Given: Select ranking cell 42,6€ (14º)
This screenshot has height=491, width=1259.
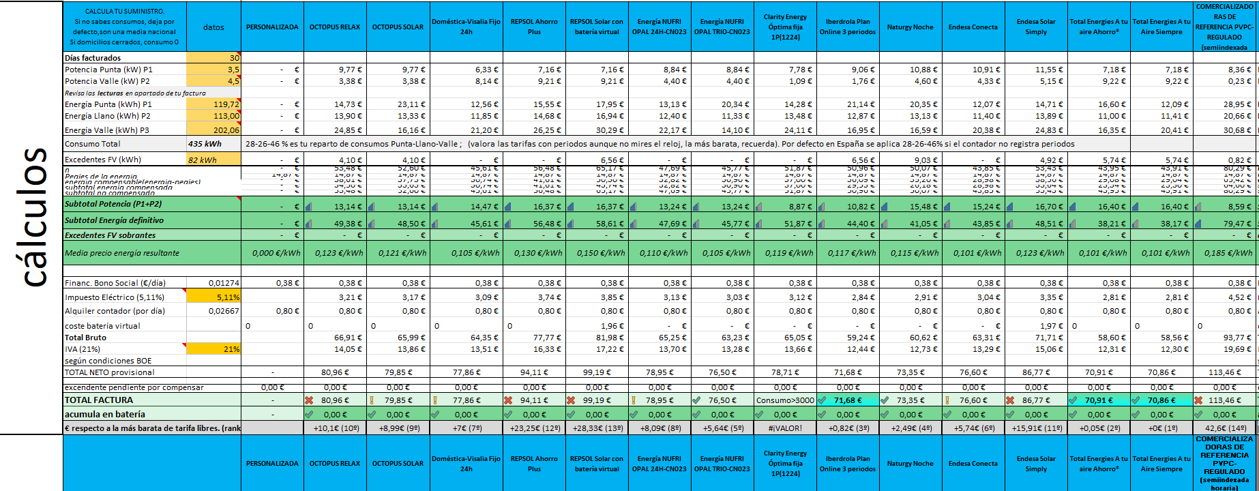Looking at the screenshot, I should click(1225, 428).
